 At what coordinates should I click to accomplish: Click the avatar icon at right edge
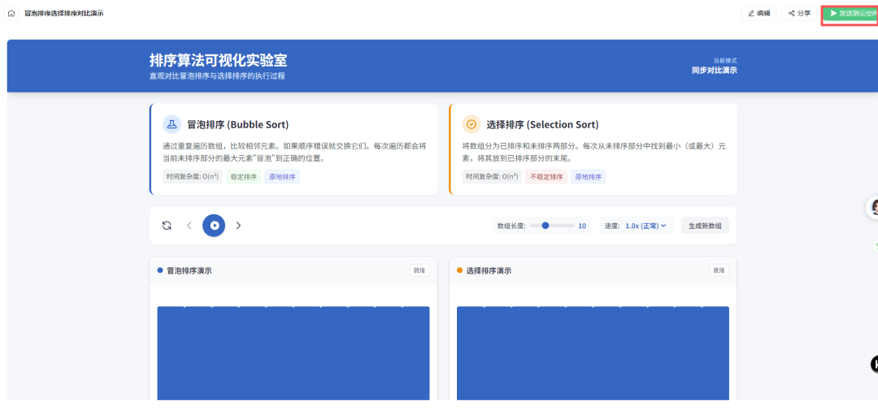coord(873,208)
